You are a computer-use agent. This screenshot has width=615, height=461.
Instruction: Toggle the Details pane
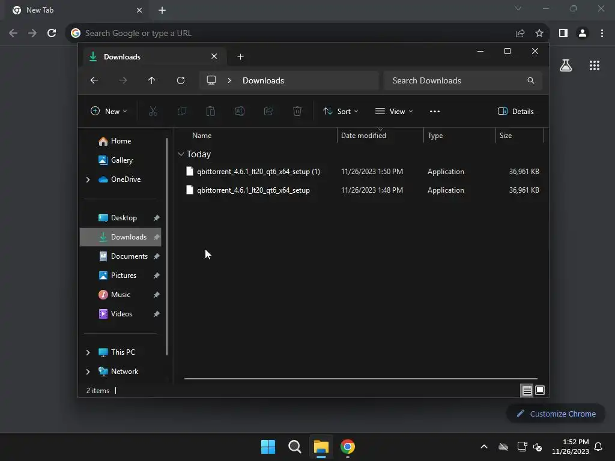coord(516,111)
